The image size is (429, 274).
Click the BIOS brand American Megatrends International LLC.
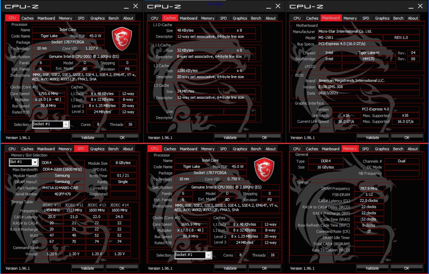[x=369, y=81]
